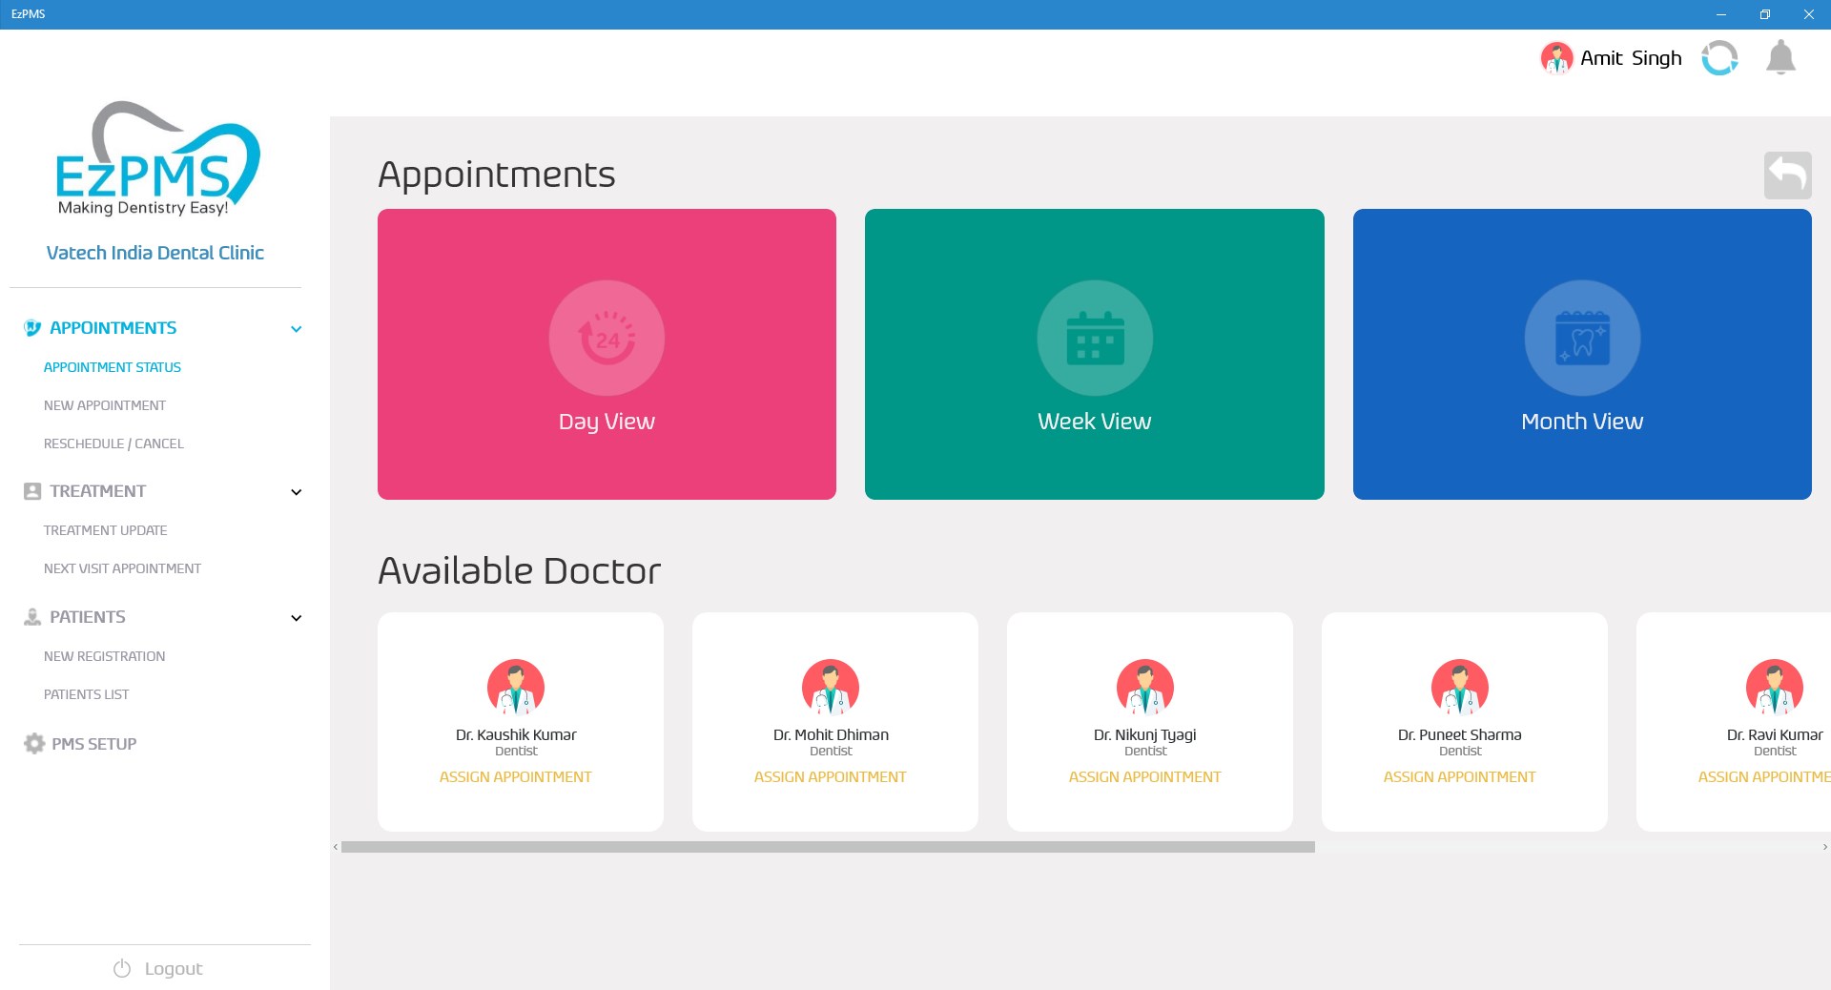Select the Treatment menu heading
This screenshot has width=1831, height=990.
tap(97, 491)
